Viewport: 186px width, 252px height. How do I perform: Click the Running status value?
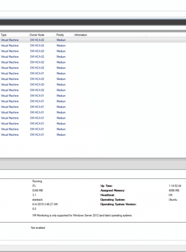(37, 181)
